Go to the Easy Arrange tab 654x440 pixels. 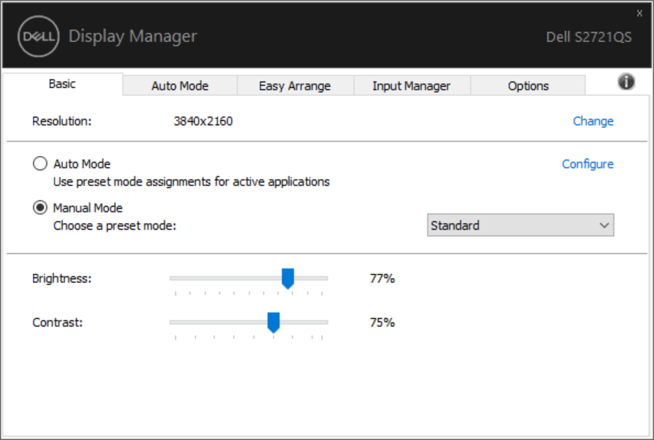coord(295,86)
